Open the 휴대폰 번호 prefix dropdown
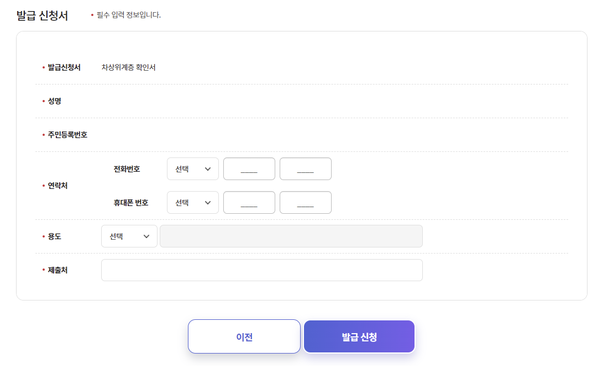Viewport: 603px width, 369px height. click(193, 203)
